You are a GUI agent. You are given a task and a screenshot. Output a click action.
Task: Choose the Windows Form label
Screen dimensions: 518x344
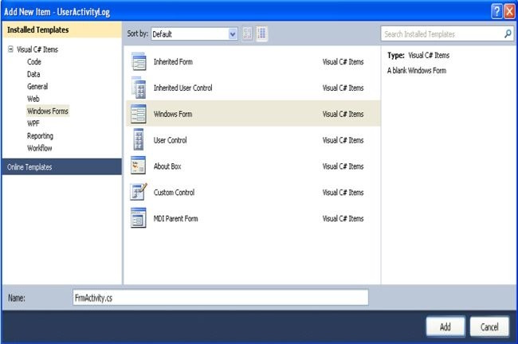[173, 114]
